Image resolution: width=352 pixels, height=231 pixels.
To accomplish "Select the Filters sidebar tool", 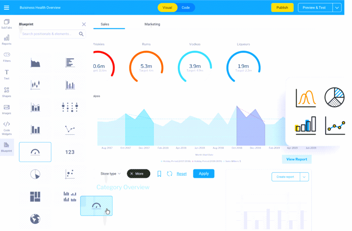I will point(7,57).
